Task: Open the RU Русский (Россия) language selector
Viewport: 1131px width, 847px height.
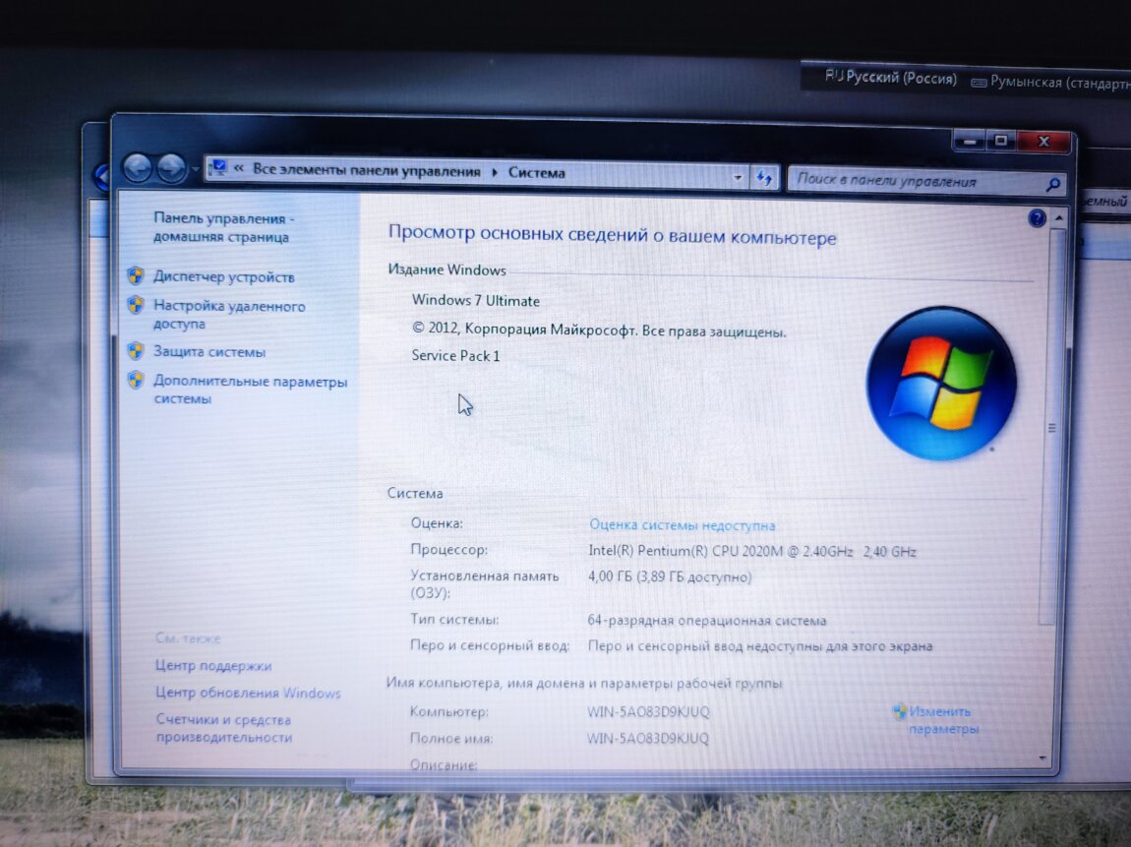Action: coord(891,79)
